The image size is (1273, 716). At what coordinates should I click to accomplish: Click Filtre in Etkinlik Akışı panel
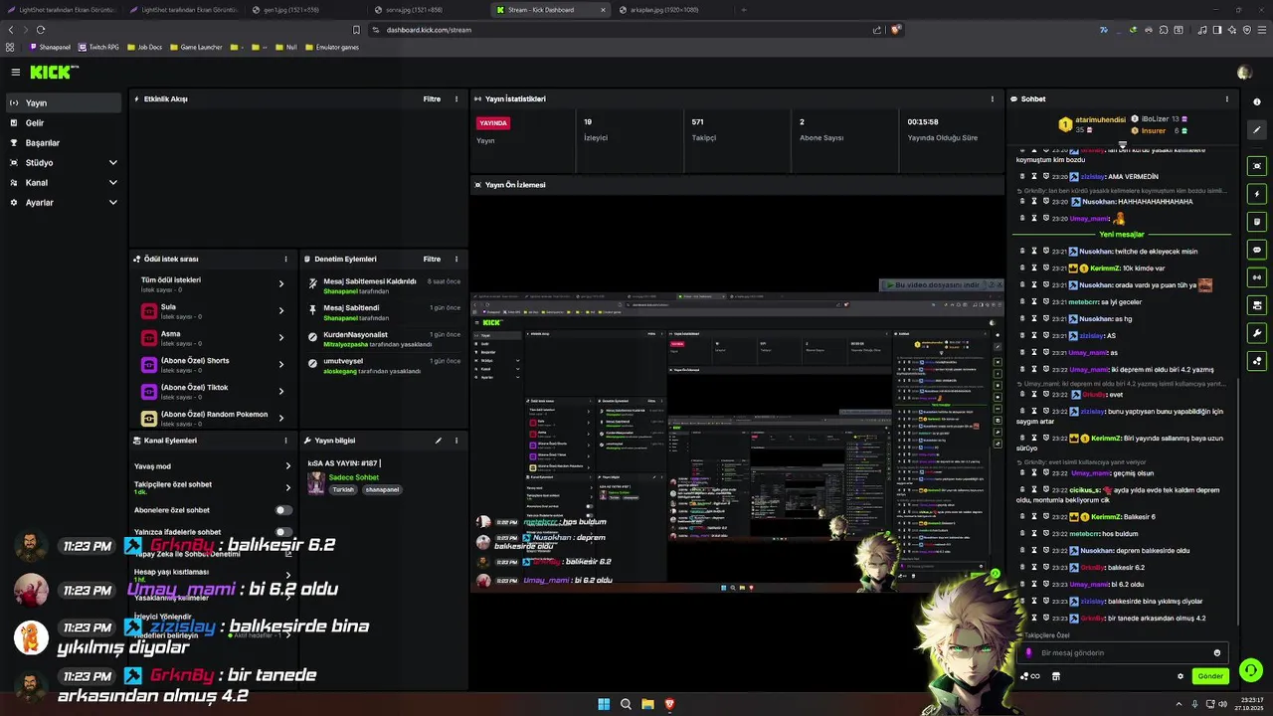[x=432, y=99]
